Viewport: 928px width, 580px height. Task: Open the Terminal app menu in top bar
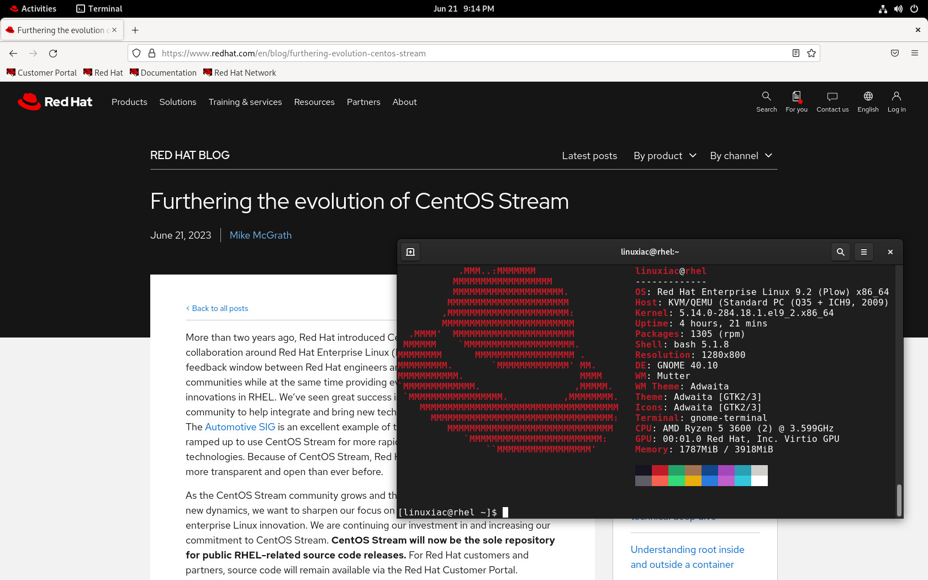click(99, 9)
